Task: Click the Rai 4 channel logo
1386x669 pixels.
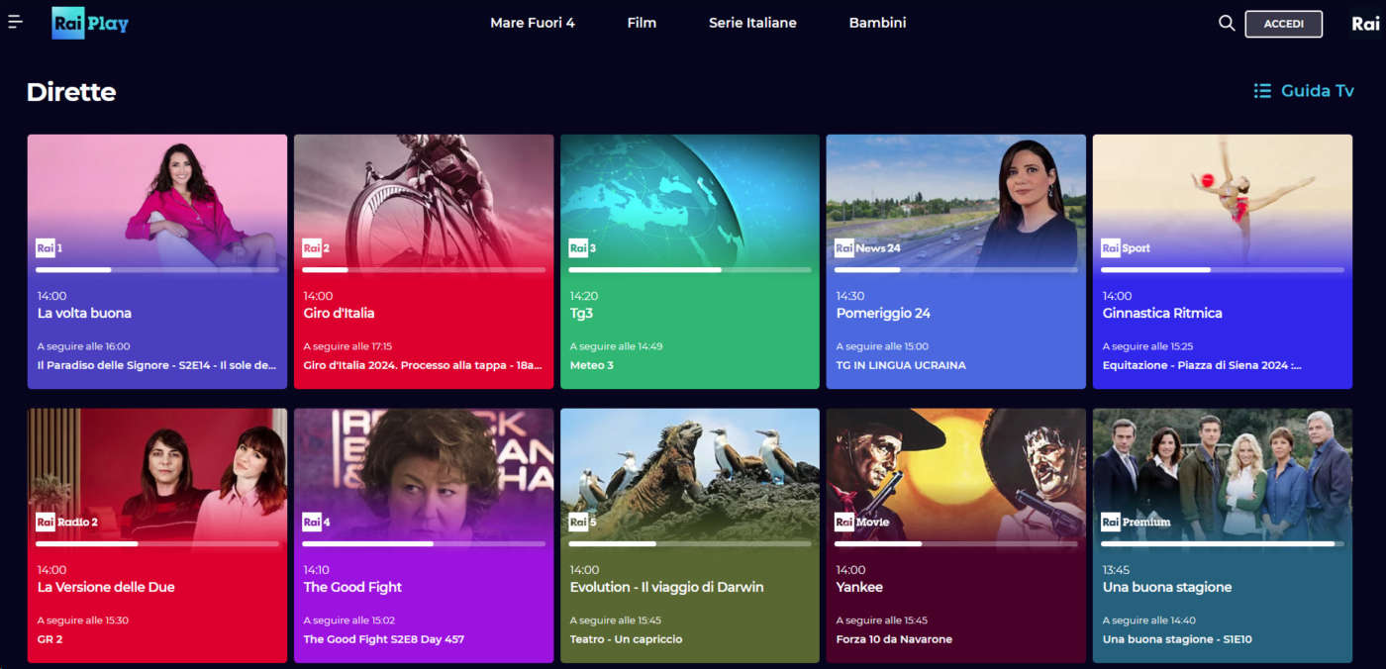Action: click(x=316, y=523)
